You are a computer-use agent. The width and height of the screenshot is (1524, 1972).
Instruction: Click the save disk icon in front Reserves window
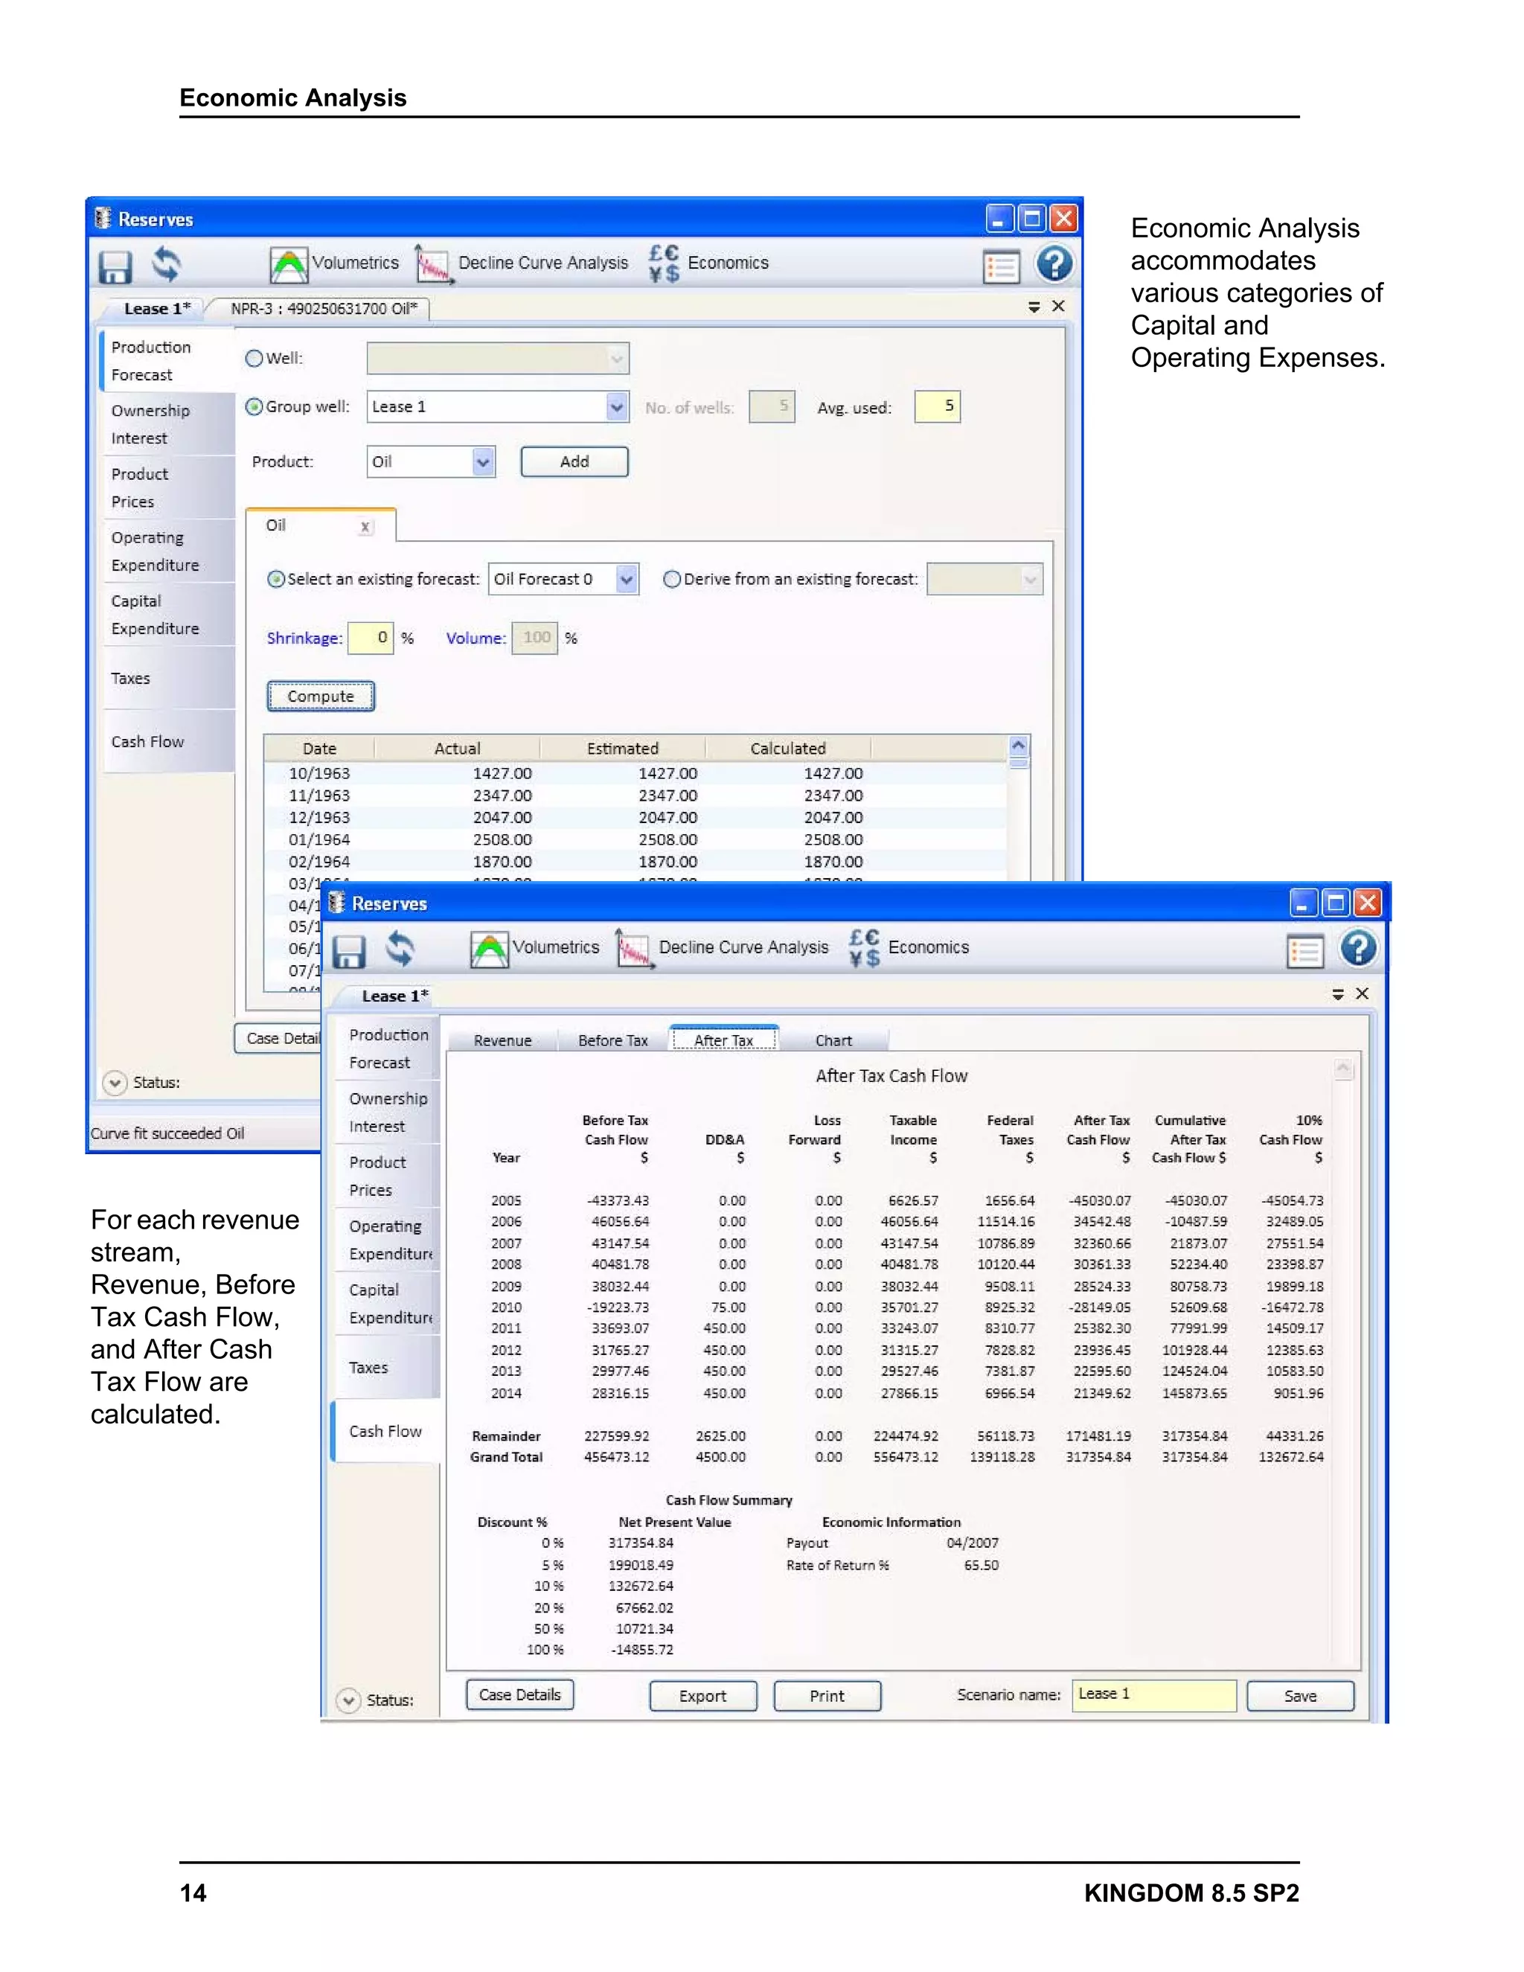point(348,951)
